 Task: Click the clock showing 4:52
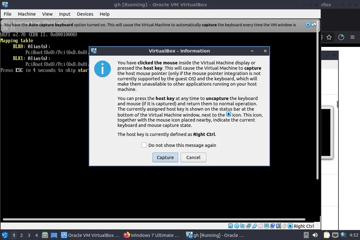pos(353,235)
